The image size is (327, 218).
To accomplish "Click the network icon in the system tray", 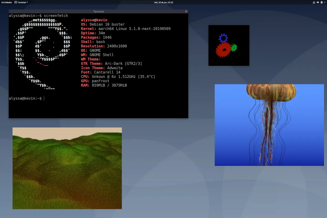I will tap(314, 2).
